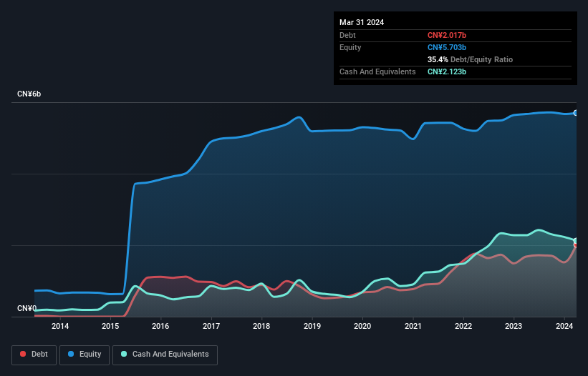The height and width of the screenshot is (376, 588).
Task: Click the 2023 x-axis label
Action: (514, 326)
